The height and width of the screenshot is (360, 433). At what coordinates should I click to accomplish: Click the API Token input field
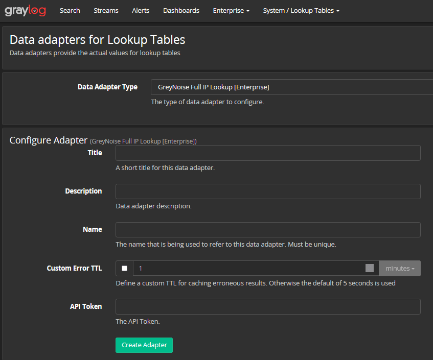coord(268,306)
